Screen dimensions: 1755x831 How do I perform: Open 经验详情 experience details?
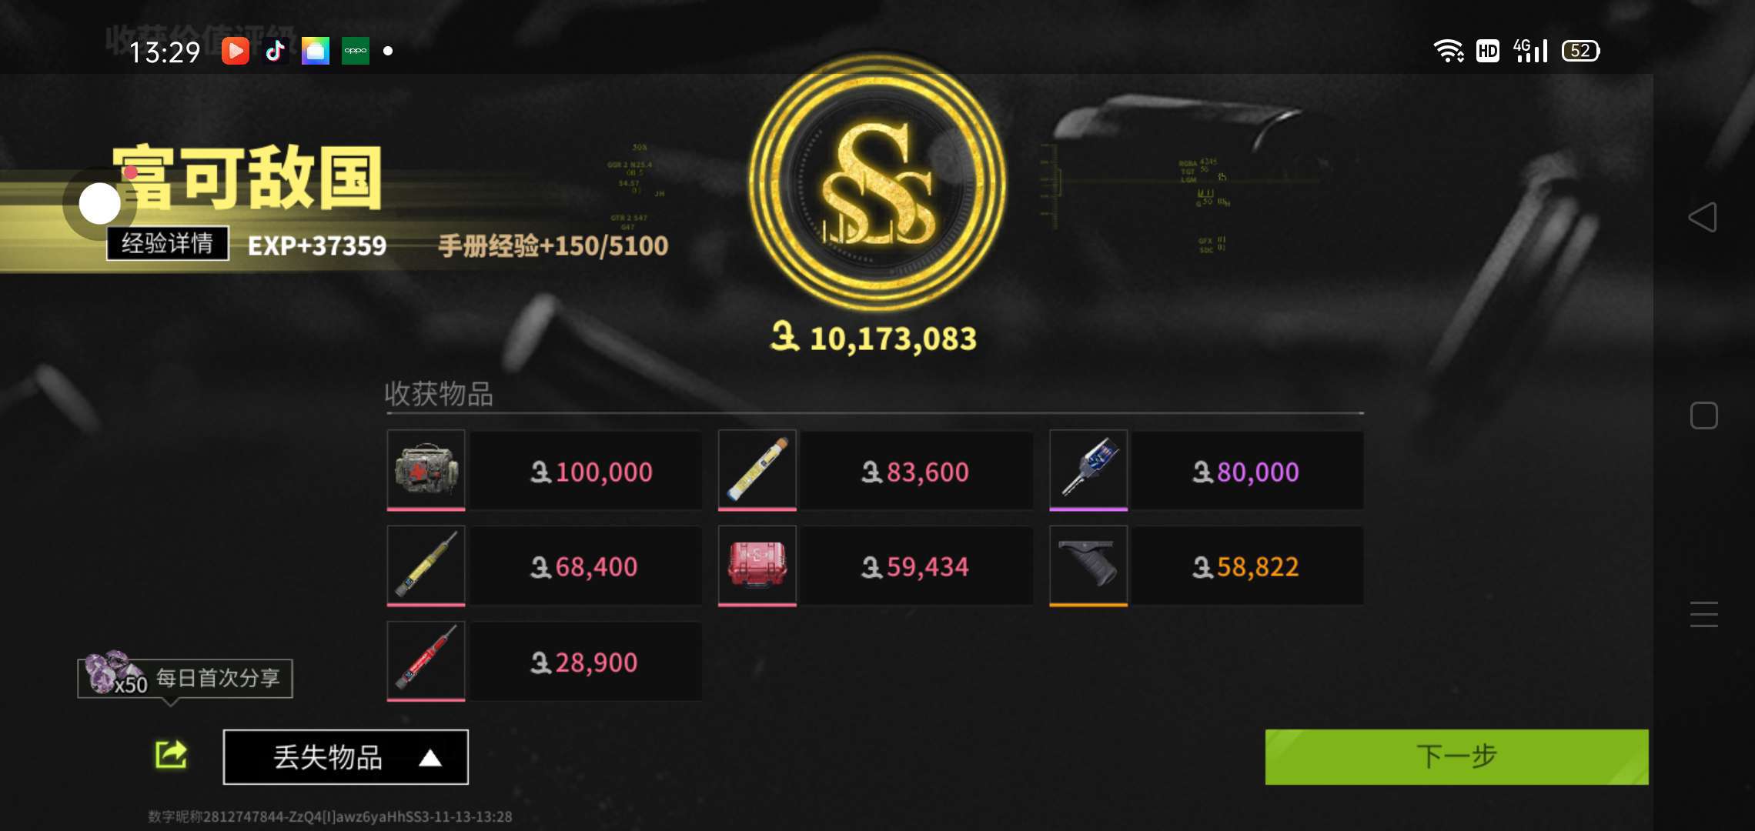point(168,243)
